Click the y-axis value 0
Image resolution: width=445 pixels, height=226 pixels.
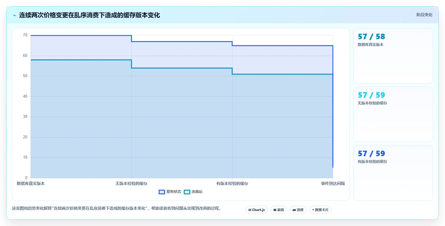point(26,178)
